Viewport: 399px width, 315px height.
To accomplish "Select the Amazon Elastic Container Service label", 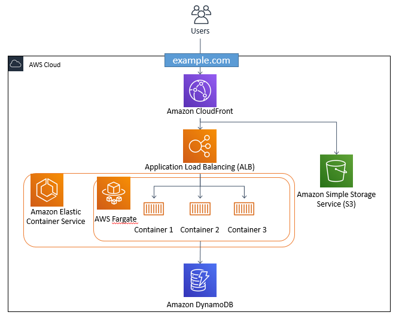I will pos(56,216).
